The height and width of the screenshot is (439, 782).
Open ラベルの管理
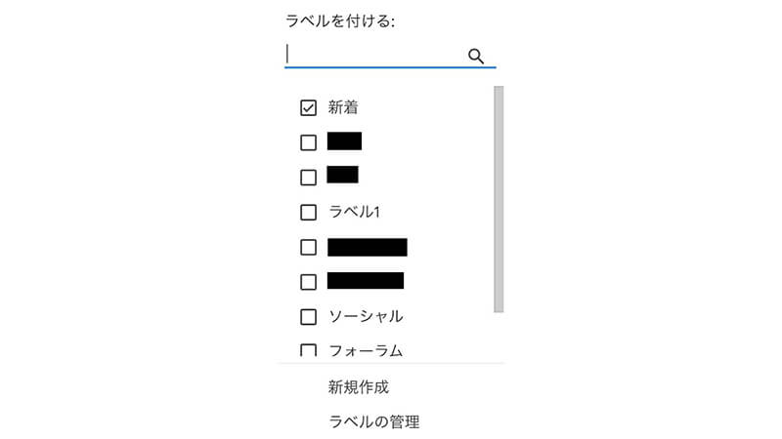(x=374, y=421)
